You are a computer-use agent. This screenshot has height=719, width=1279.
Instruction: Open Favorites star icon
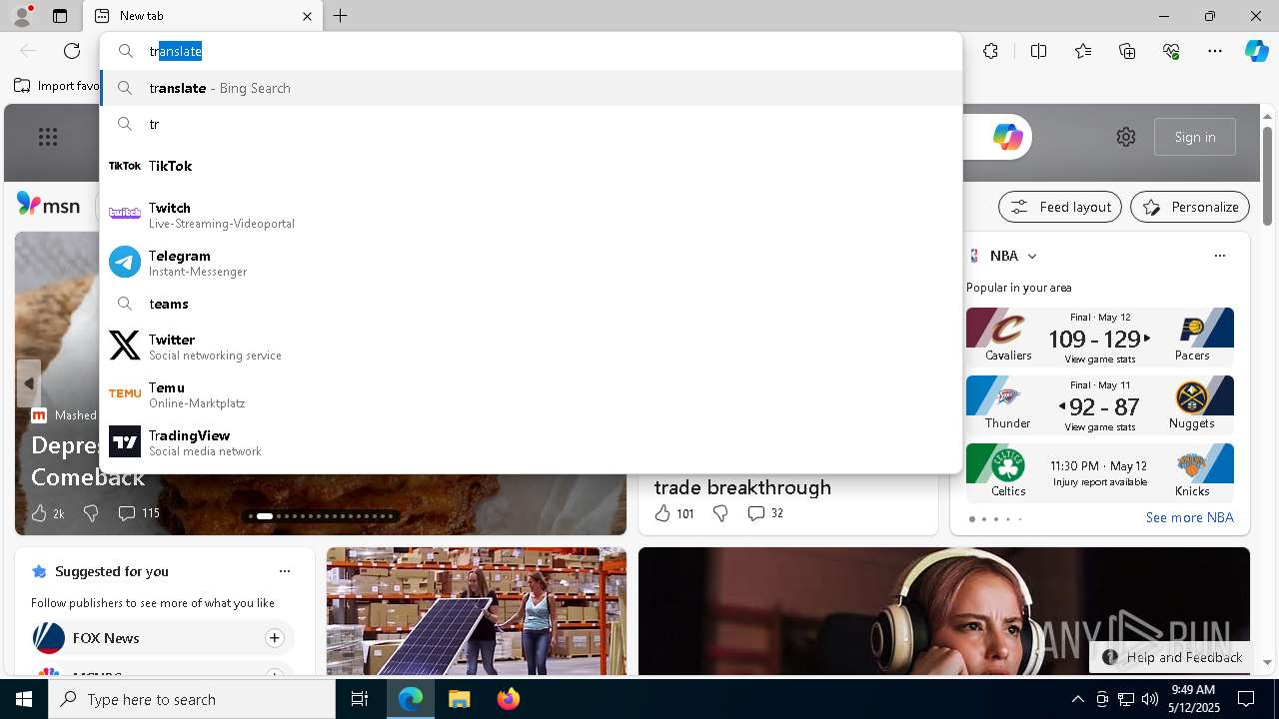1083,51
